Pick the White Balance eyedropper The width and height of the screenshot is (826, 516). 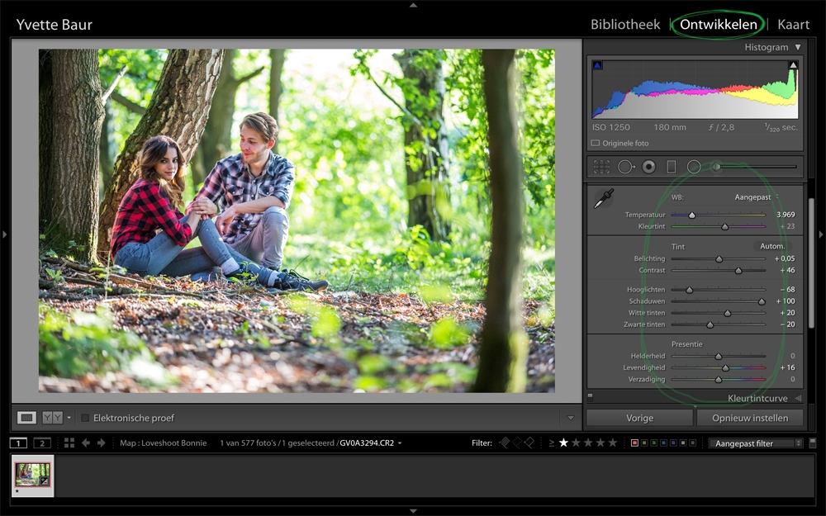(602, 197)
